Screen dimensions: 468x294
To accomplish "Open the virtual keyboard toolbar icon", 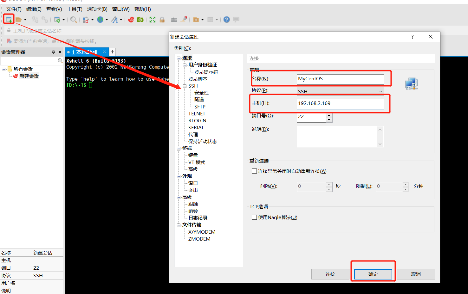I will (x=174, y=19).
